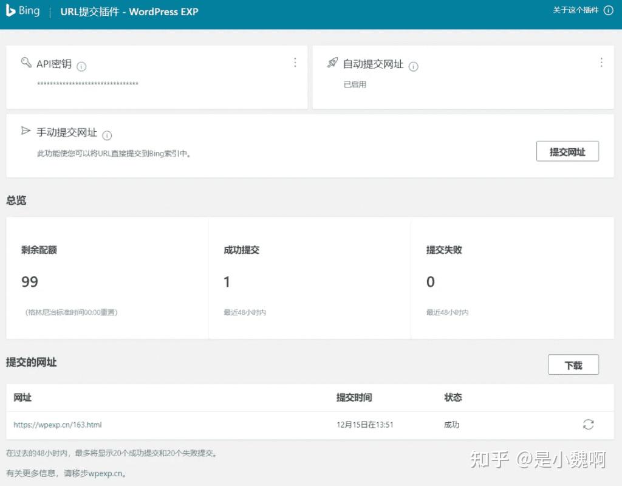Click the Bing logo in the header
The image size is (622, 486).
(x=23, y=10)
